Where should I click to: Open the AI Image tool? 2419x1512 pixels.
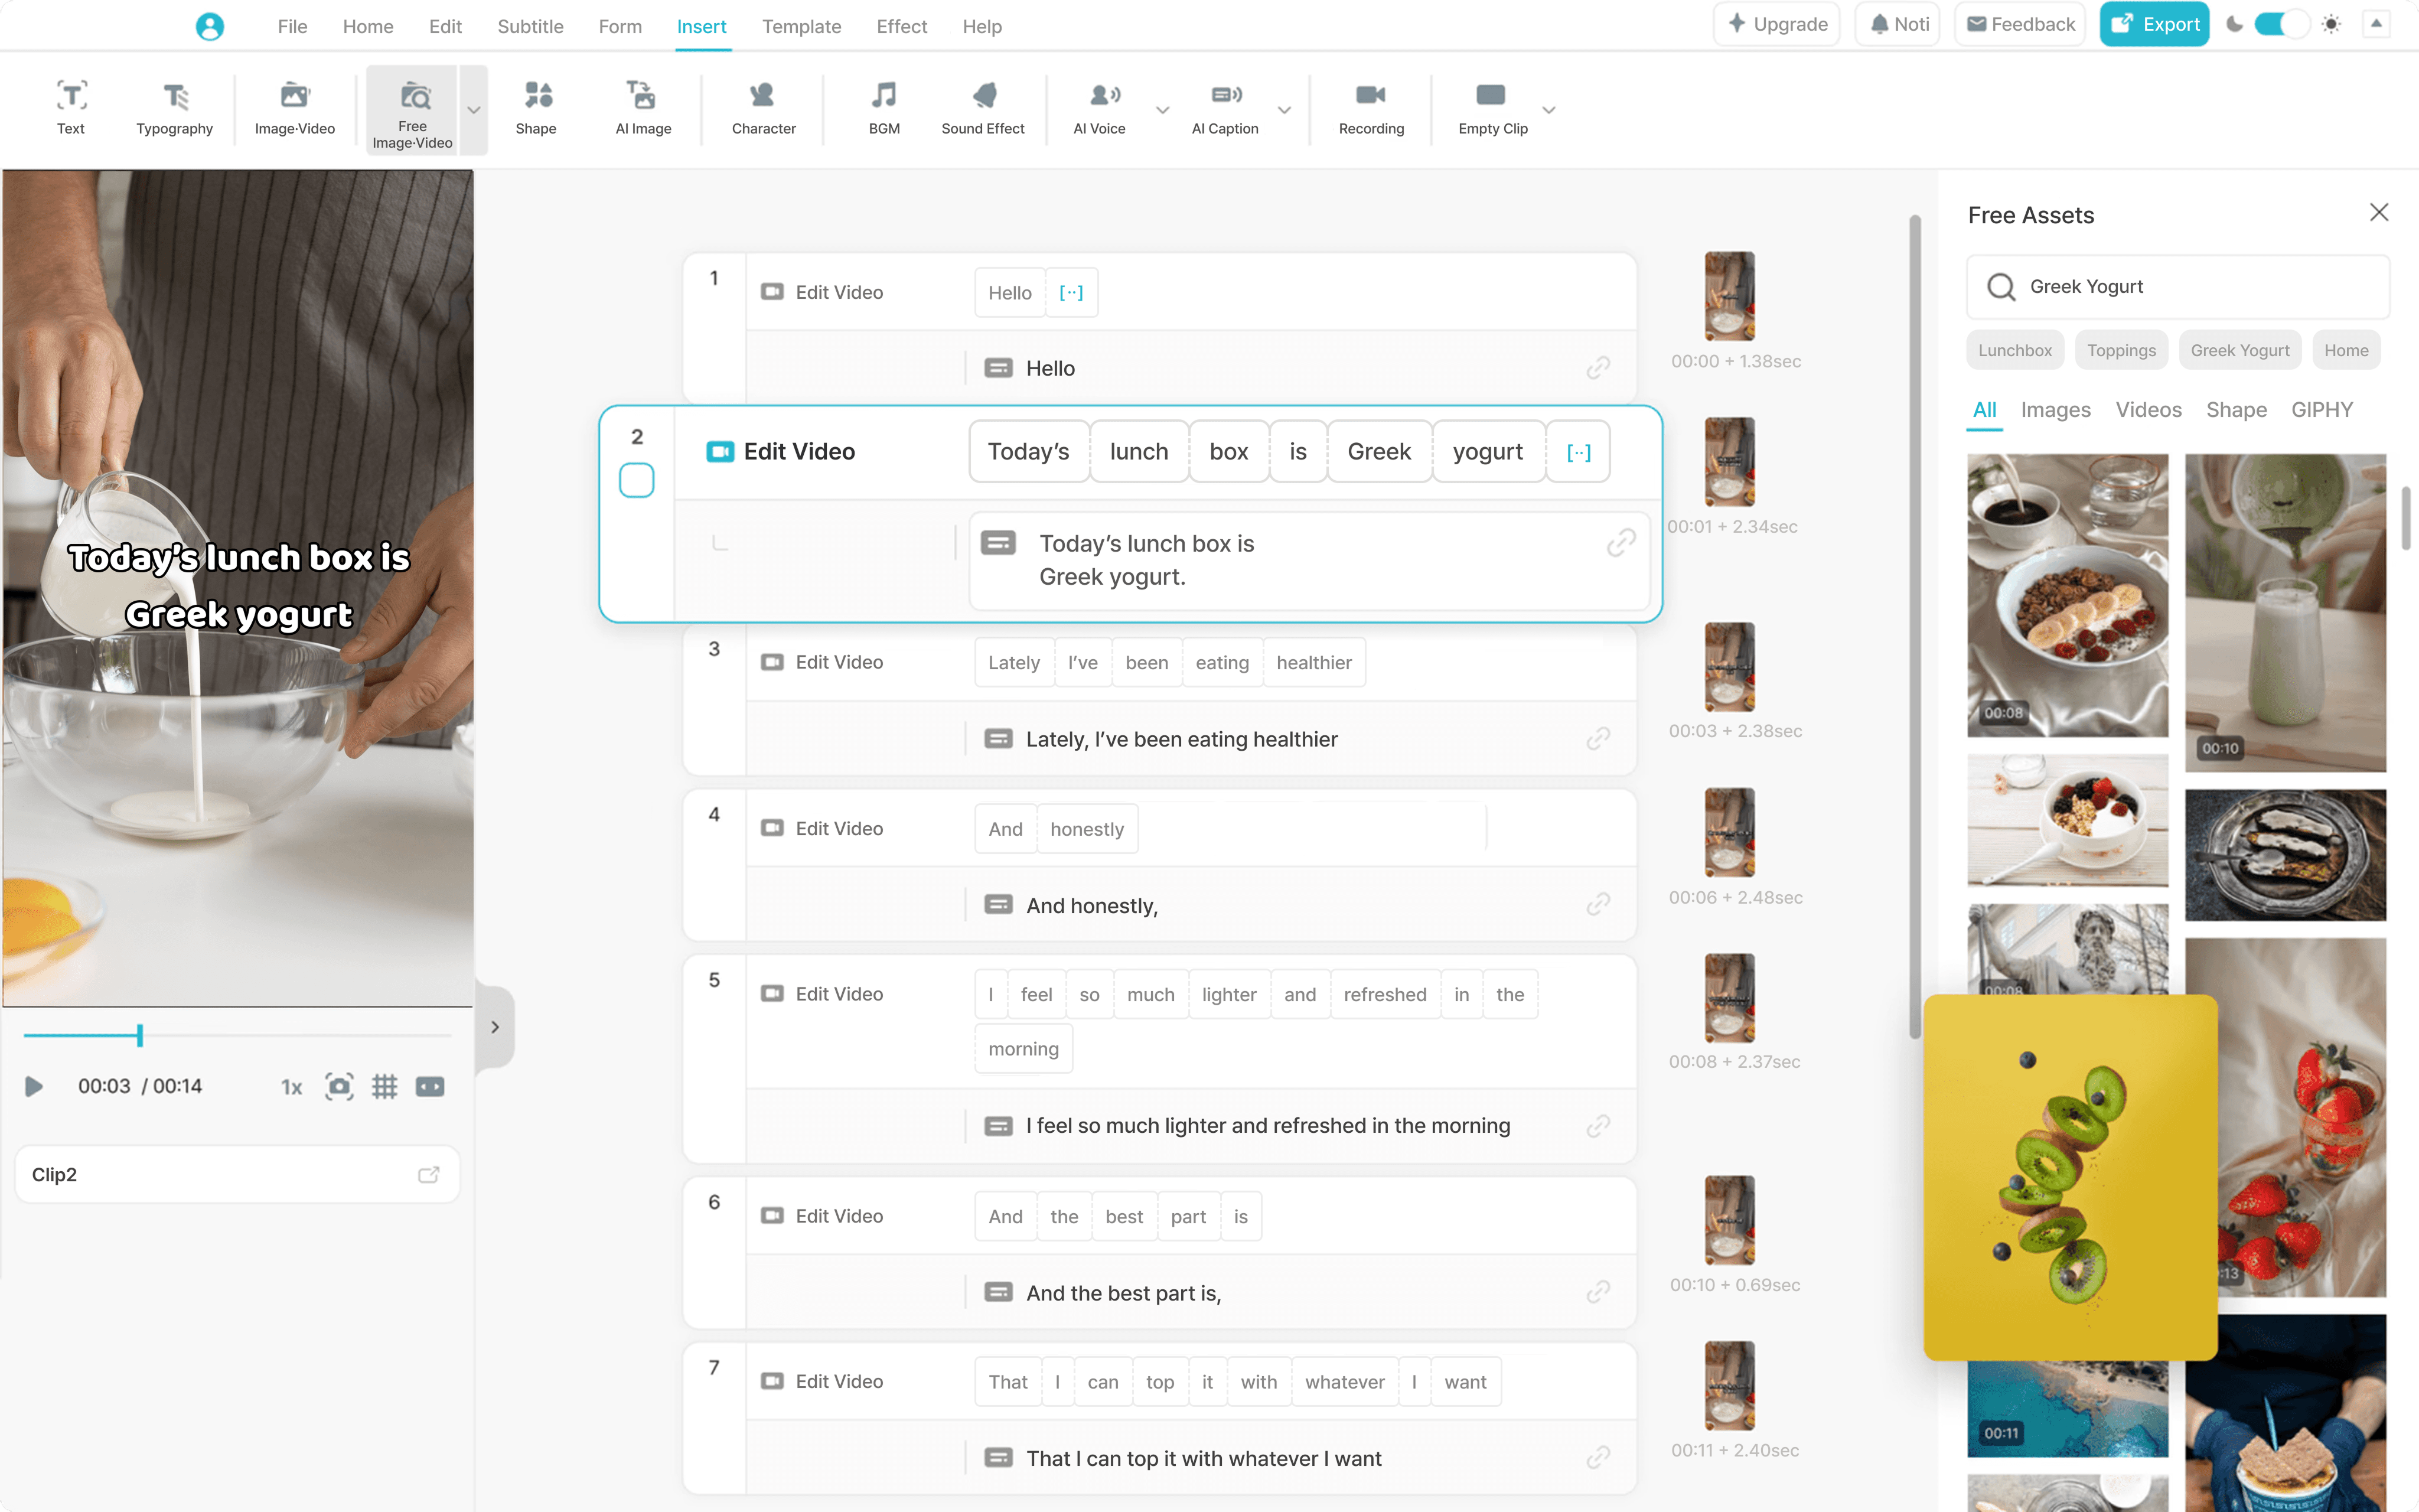(x=643, y=108)
